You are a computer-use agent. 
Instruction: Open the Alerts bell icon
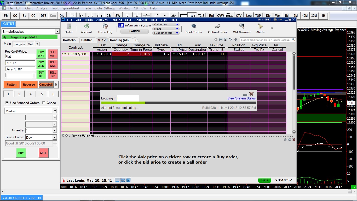pyautogui.click(x=260, y=29)
